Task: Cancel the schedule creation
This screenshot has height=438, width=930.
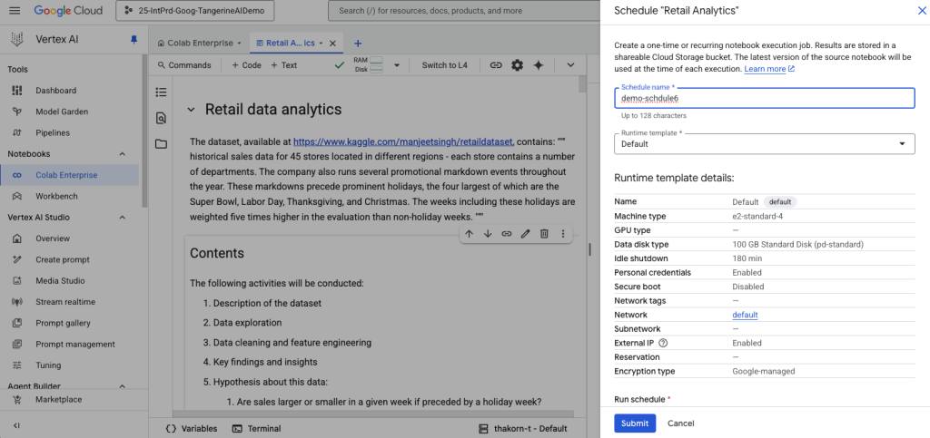Action: [x=681, y=423]
